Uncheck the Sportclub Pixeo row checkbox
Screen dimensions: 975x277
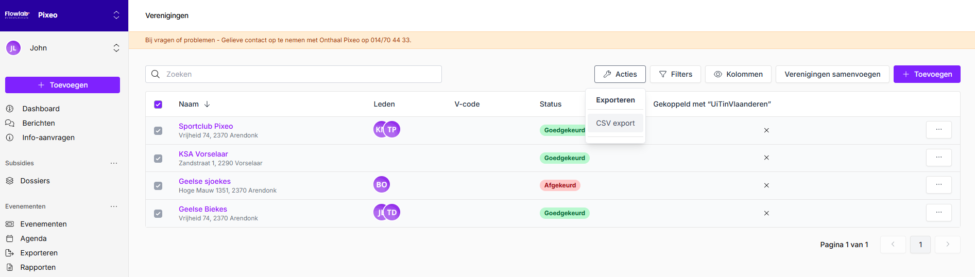[158, 131]
